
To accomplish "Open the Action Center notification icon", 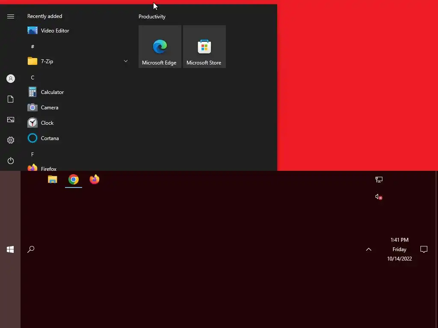I will (x=424, y=249).
